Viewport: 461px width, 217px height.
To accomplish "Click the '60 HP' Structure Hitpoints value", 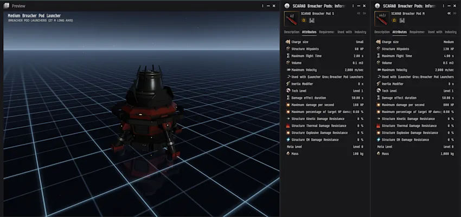I will pos(359,49).
